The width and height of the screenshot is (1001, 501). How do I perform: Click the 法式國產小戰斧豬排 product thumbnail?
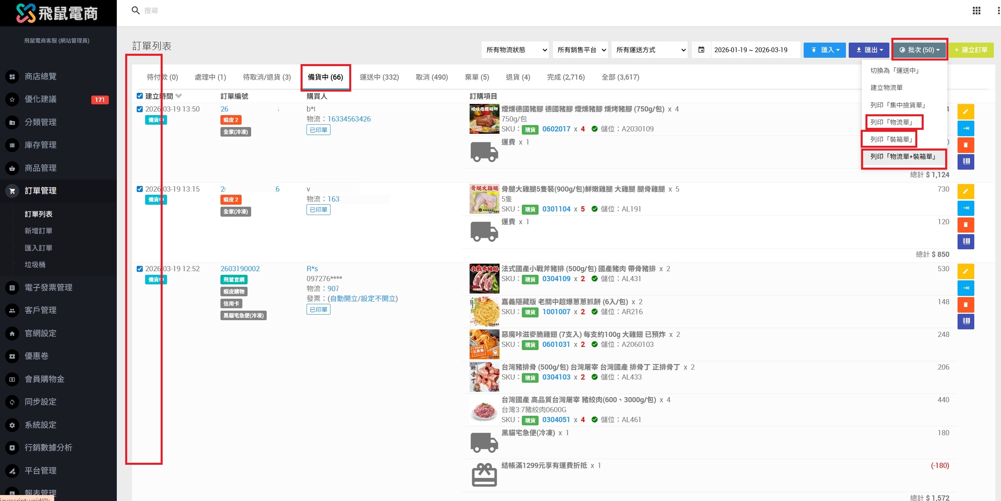tap(484, 278)
